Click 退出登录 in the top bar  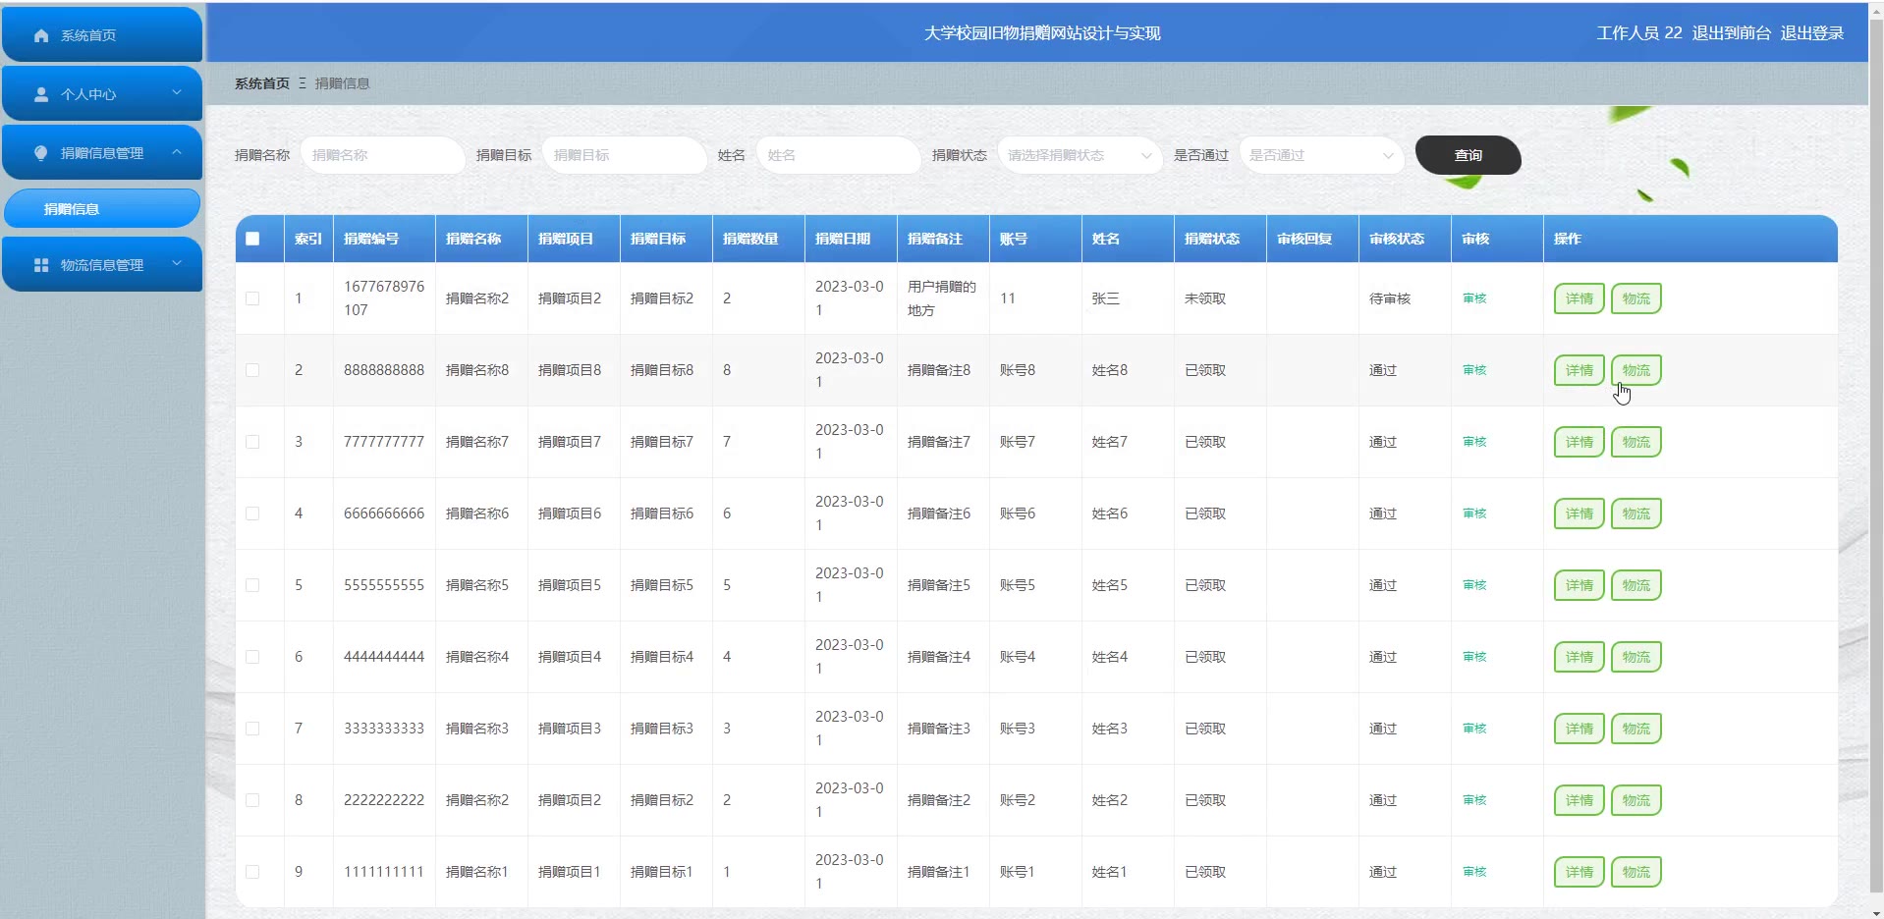1811,33
